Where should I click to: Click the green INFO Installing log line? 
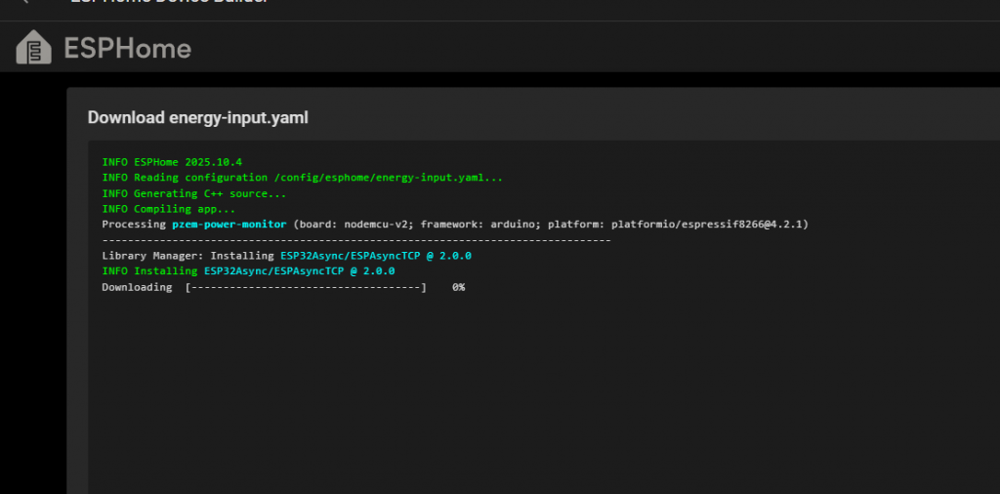[x=248, y=271]
